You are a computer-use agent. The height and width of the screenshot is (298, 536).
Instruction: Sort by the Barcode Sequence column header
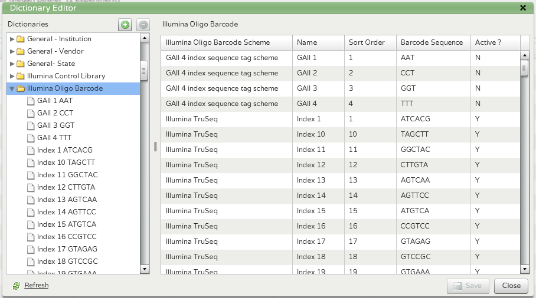pos(433,42)
